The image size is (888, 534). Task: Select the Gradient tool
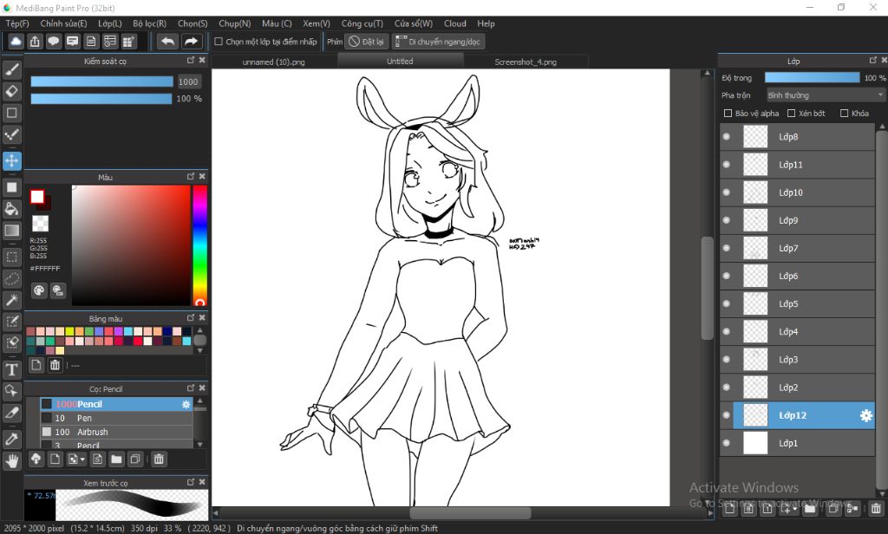pyautogui.click(x=12, y=231)
